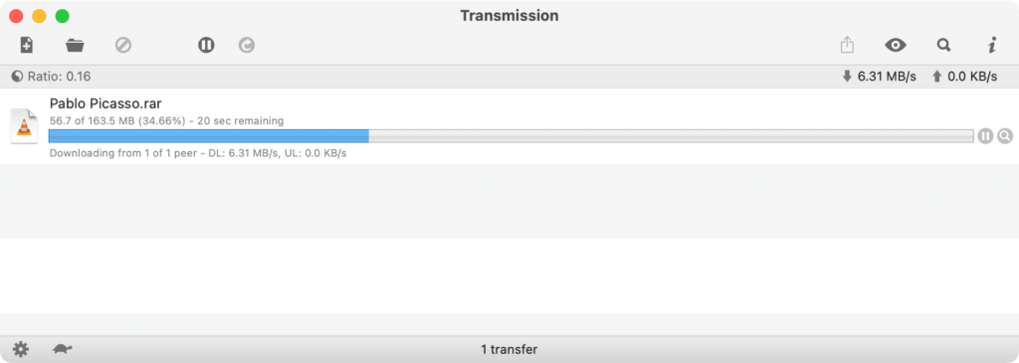Click the Remove transfer toolbar icon
Screen dimensions: 1019x363
[123, 45]
